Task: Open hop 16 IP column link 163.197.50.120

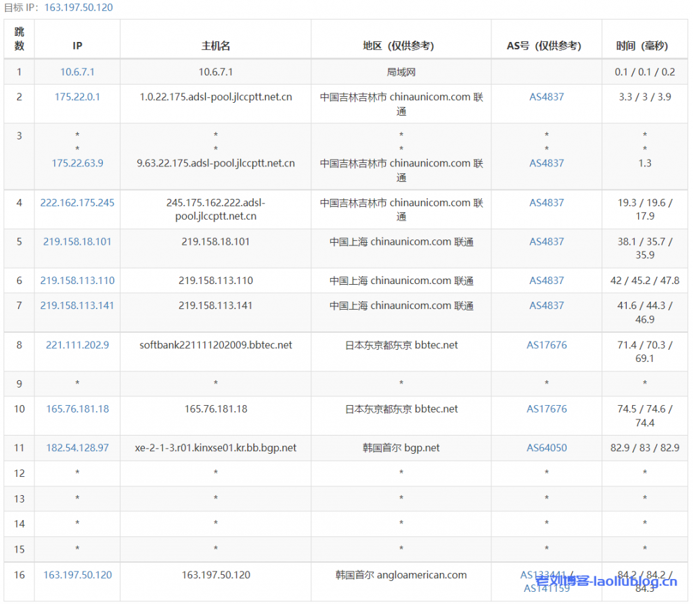Action: click(77, 575)
